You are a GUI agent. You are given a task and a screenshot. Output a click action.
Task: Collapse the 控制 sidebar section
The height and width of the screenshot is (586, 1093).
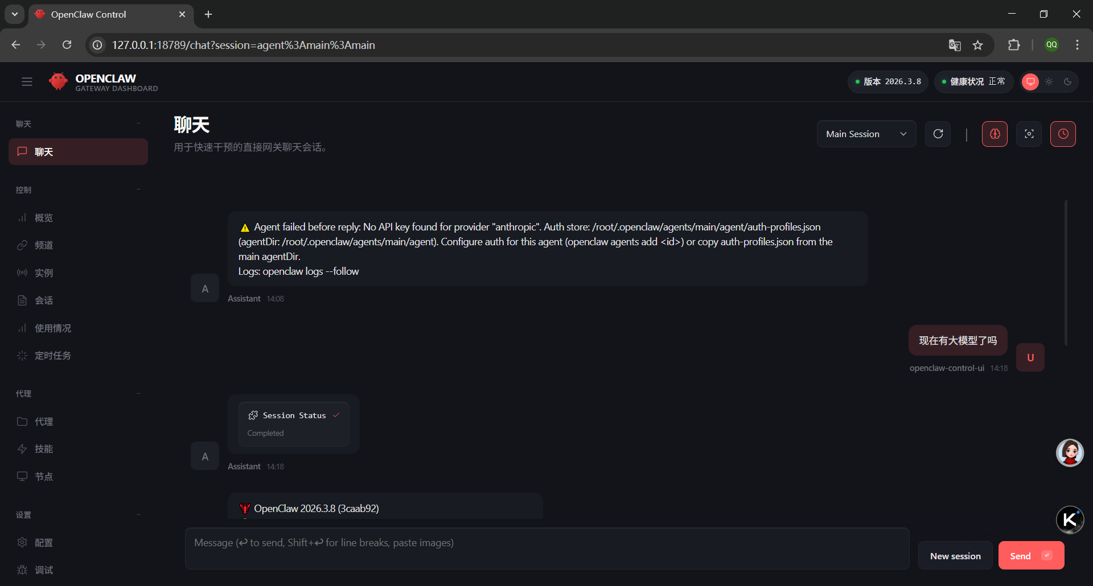click(78, 189)
